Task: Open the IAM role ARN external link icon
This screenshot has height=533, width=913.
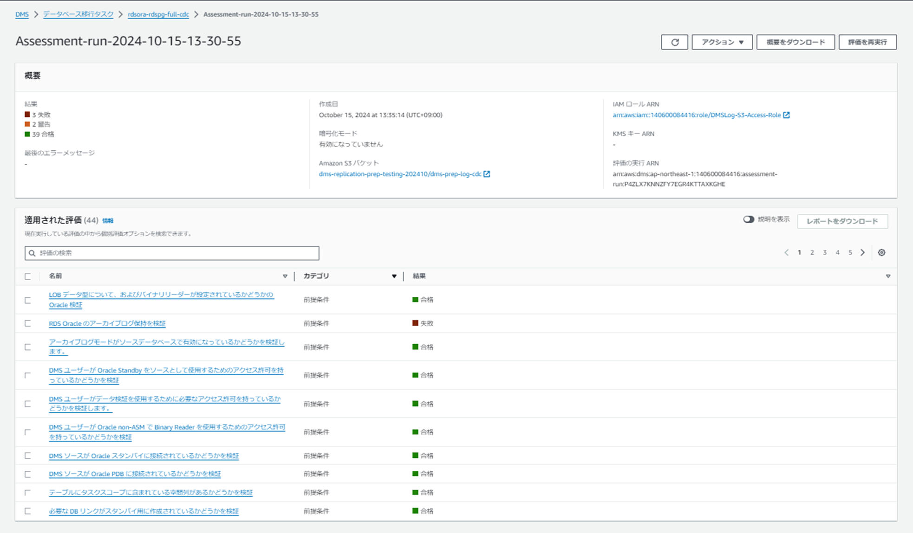Action: (786, 115)
